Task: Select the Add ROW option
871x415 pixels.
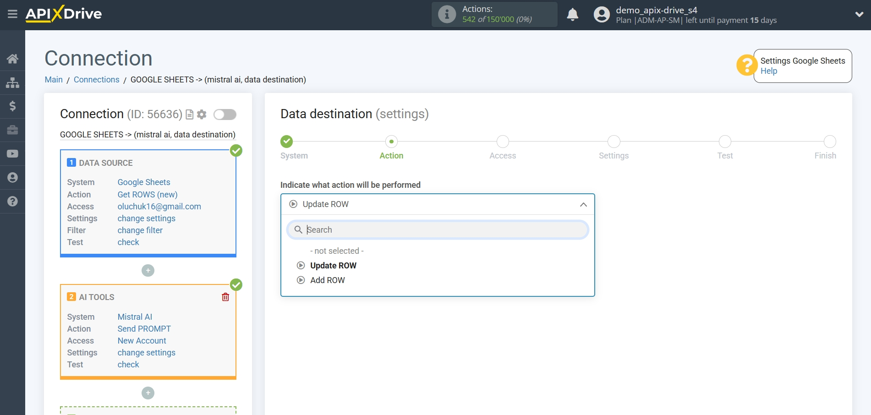Action: click(x=327, y=280)
